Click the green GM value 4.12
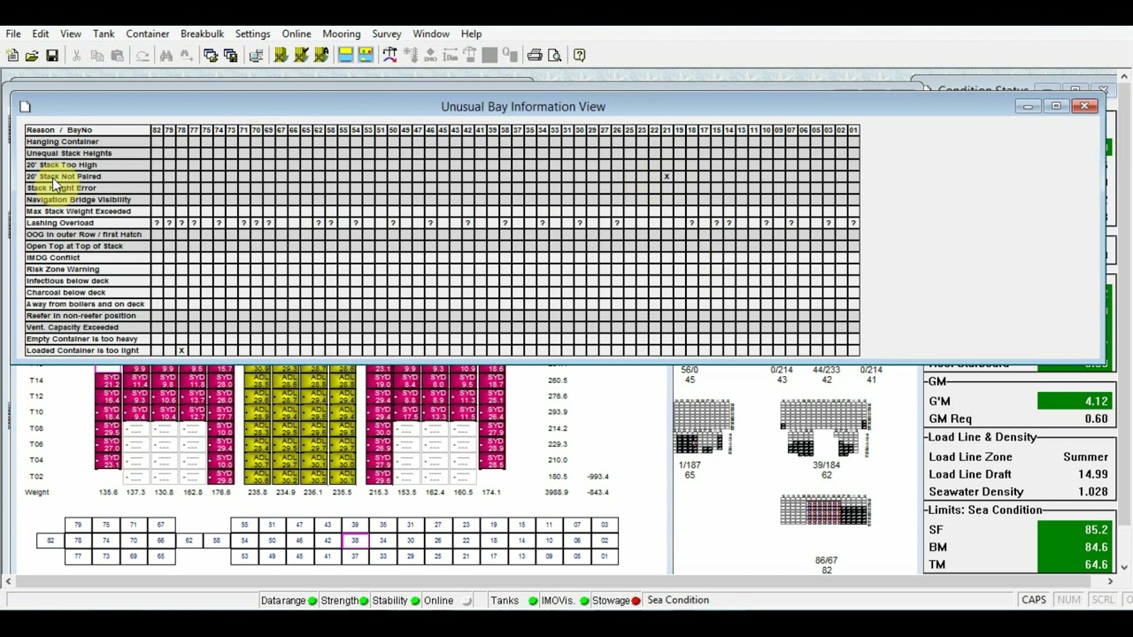The image size is (1133, 637). click(1075, 402)
